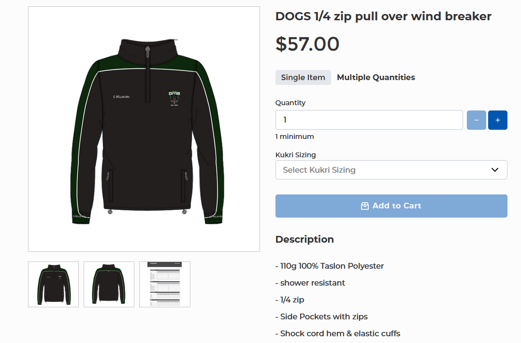This screenshot has width=521, height=343.
Task: Show the back view jacket thumbnail
Action: click(109, 284)
